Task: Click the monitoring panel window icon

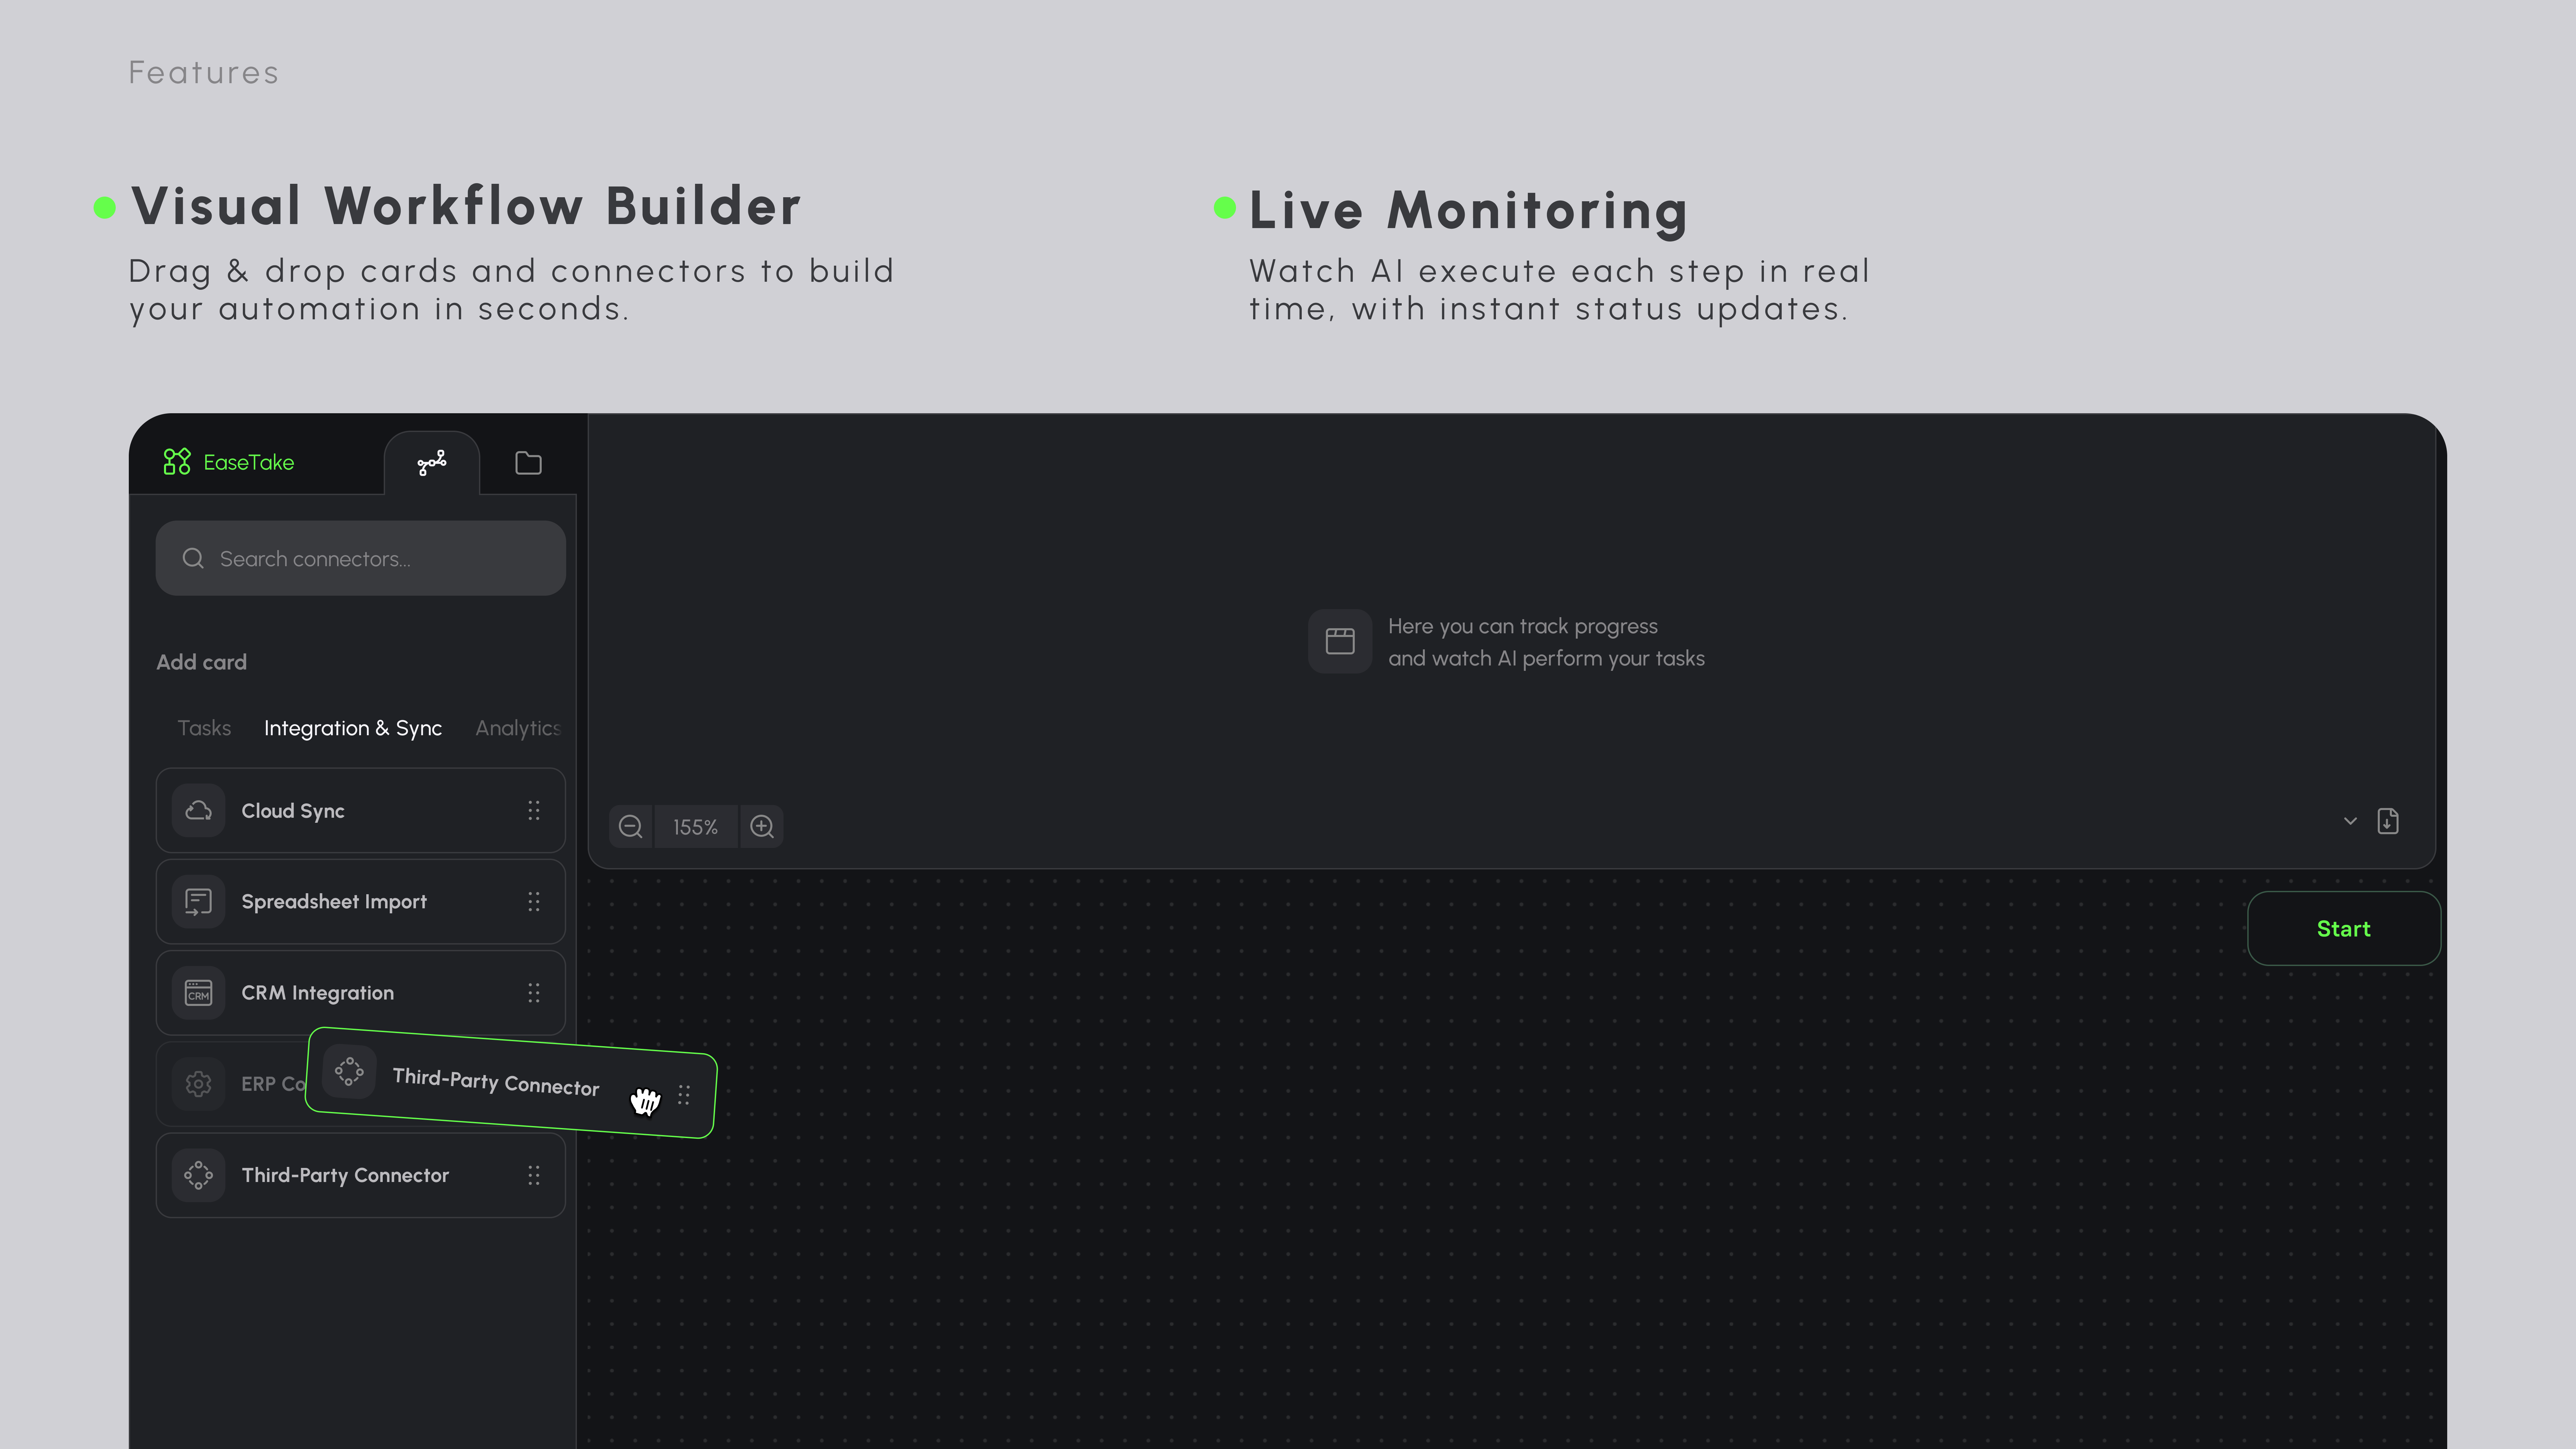Action: (1340, 641)
